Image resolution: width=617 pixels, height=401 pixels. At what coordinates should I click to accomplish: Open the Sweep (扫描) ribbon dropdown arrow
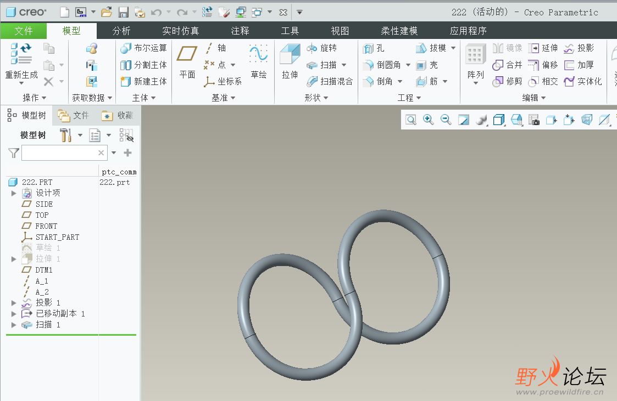click(x=344, y=65)
